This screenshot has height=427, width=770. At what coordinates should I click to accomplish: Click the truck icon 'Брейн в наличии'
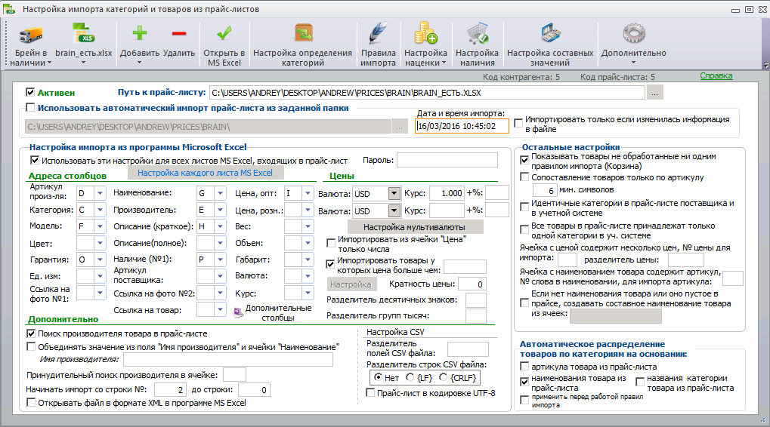click(x=30, y=35)
